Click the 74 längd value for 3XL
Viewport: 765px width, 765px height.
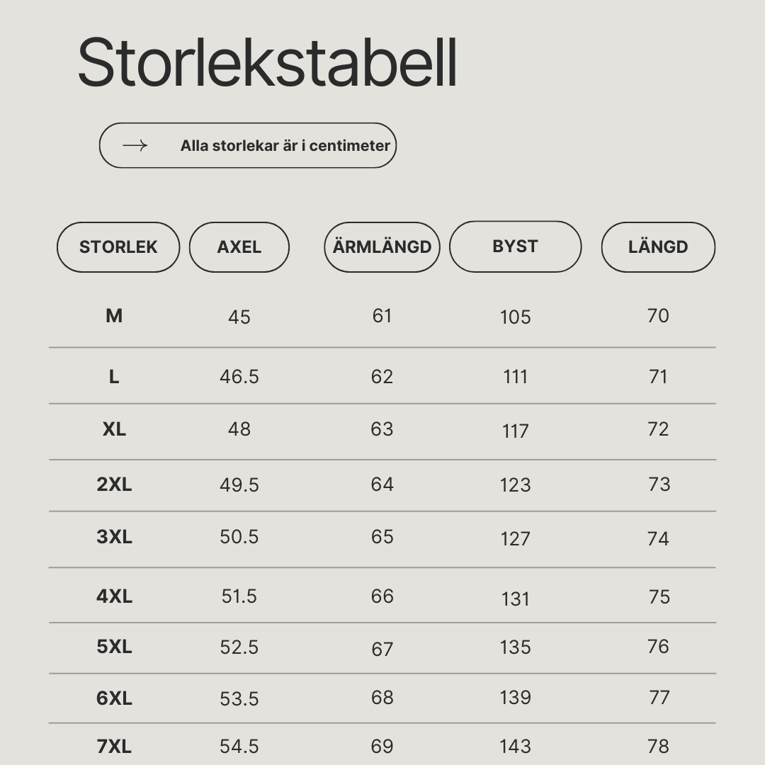click(x=658, y=538)
